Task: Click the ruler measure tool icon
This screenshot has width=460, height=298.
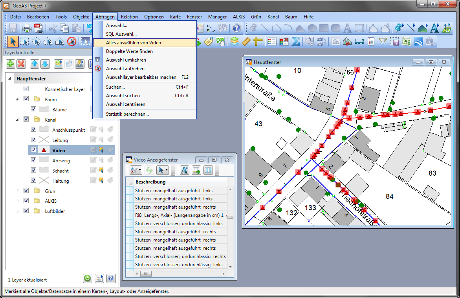Action: (x=246, y=42)
